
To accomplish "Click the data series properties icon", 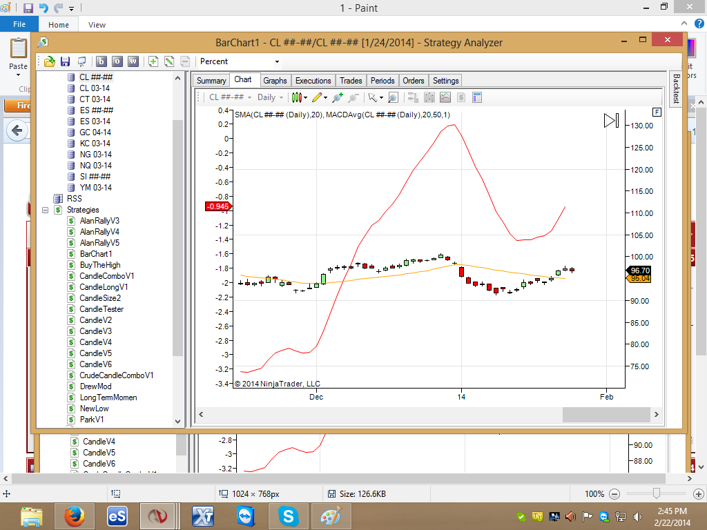I will (x=413, y=97).
